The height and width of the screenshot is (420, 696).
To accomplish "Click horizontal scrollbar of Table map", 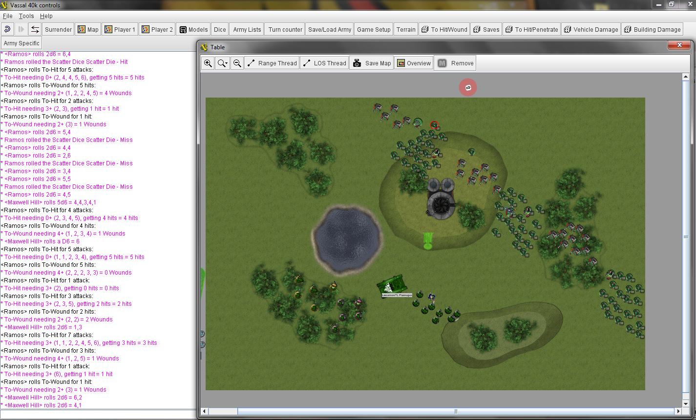I will (x=455, y=411).
